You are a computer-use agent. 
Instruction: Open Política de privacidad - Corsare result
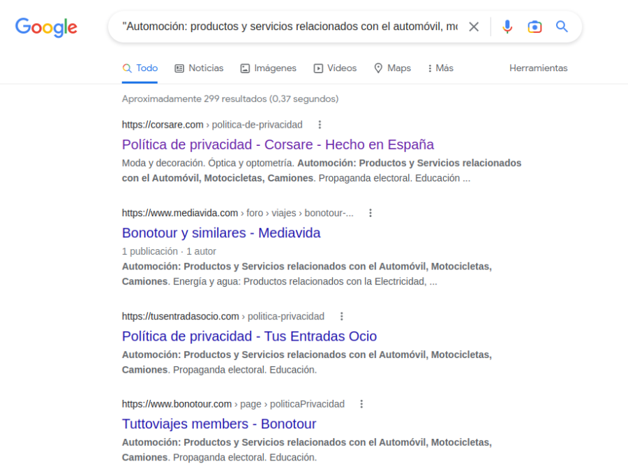coord(278,144)
